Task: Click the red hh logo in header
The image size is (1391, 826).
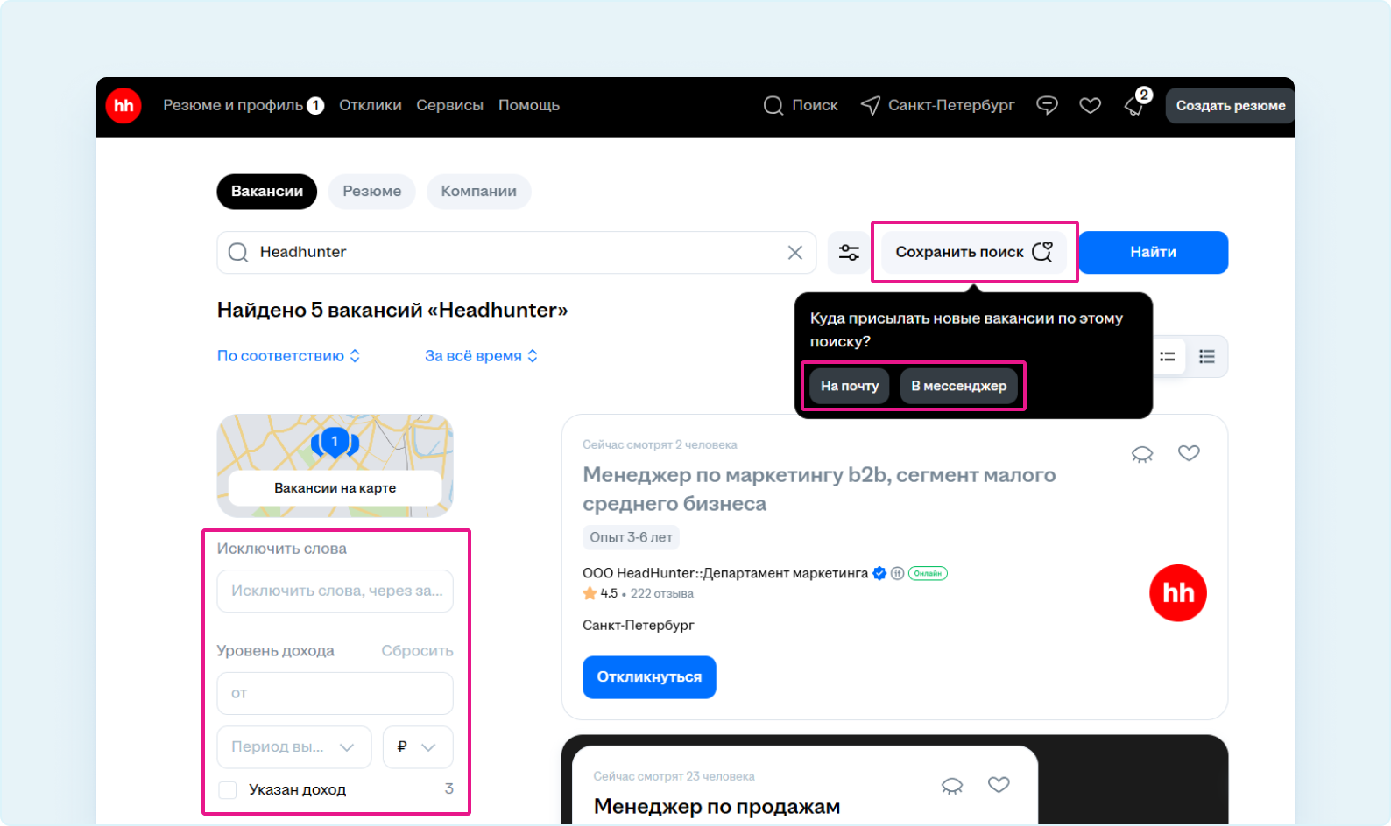Action: [124, 106]
